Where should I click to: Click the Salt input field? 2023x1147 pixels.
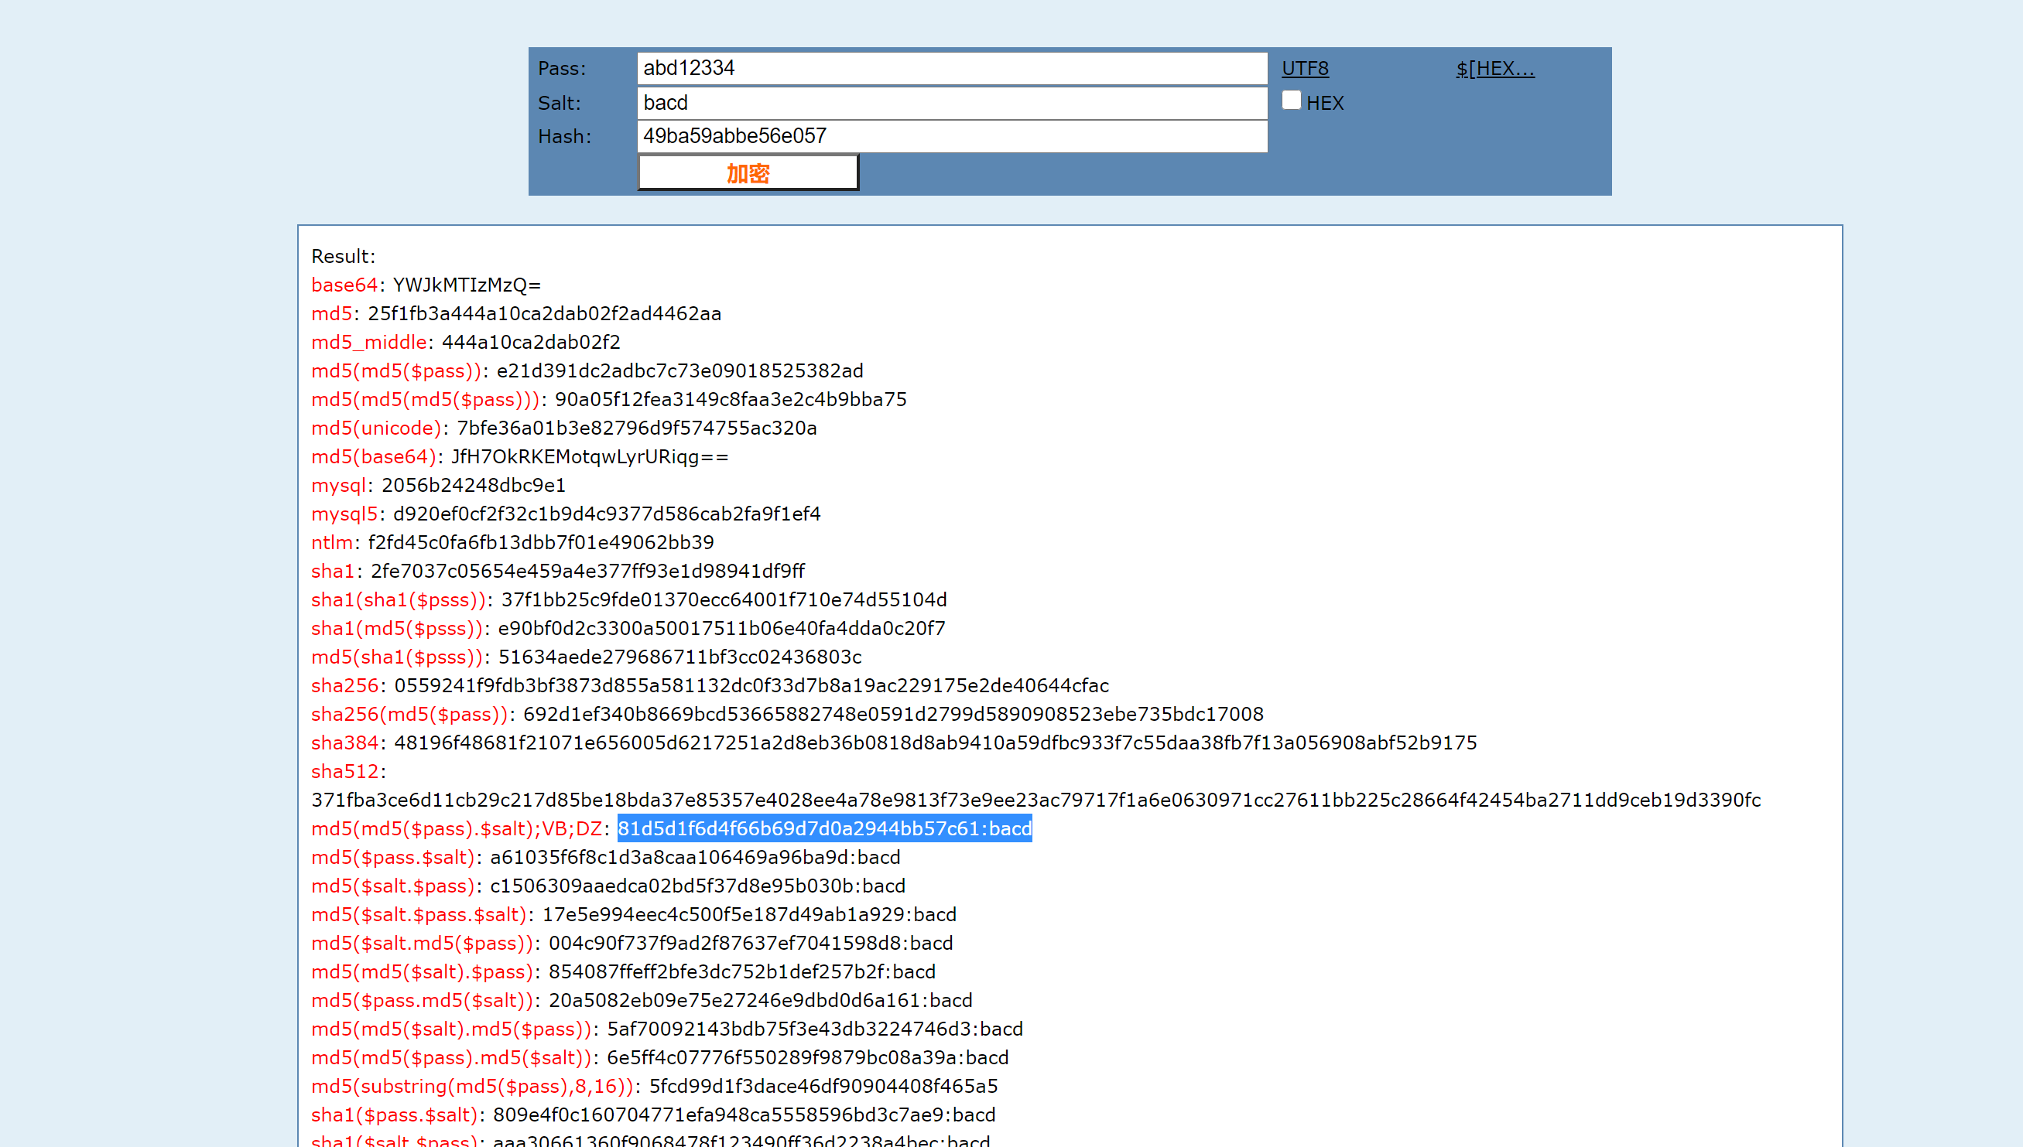pyautogui.click(x=951, y=103)
